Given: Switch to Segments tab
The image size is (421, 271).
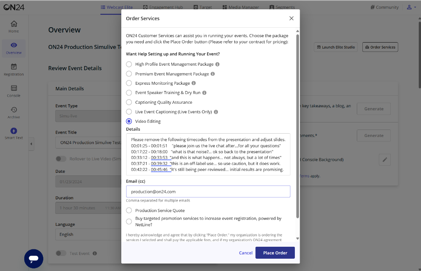Looking at the screenshot, I should pos(282,7).
